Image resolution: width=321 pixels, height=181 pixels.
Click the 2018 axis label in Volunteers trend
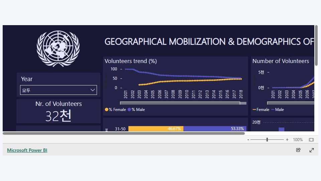241,94
